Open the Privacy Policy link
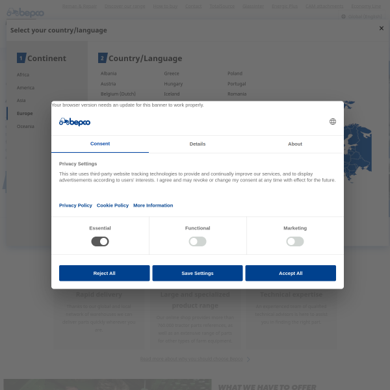390x390 pixels. pos(75,205)
